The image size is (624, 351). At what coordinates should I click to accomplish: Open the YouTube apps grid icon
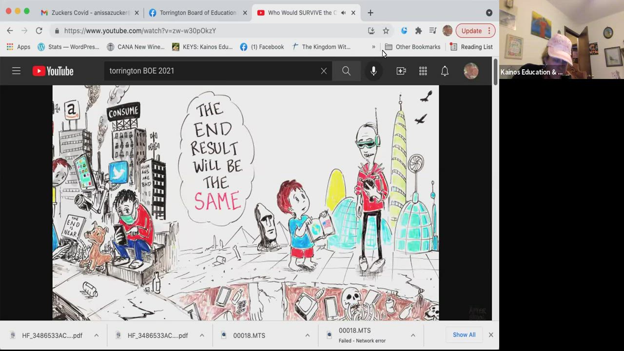pyautogui.click(x=423, y=71)
